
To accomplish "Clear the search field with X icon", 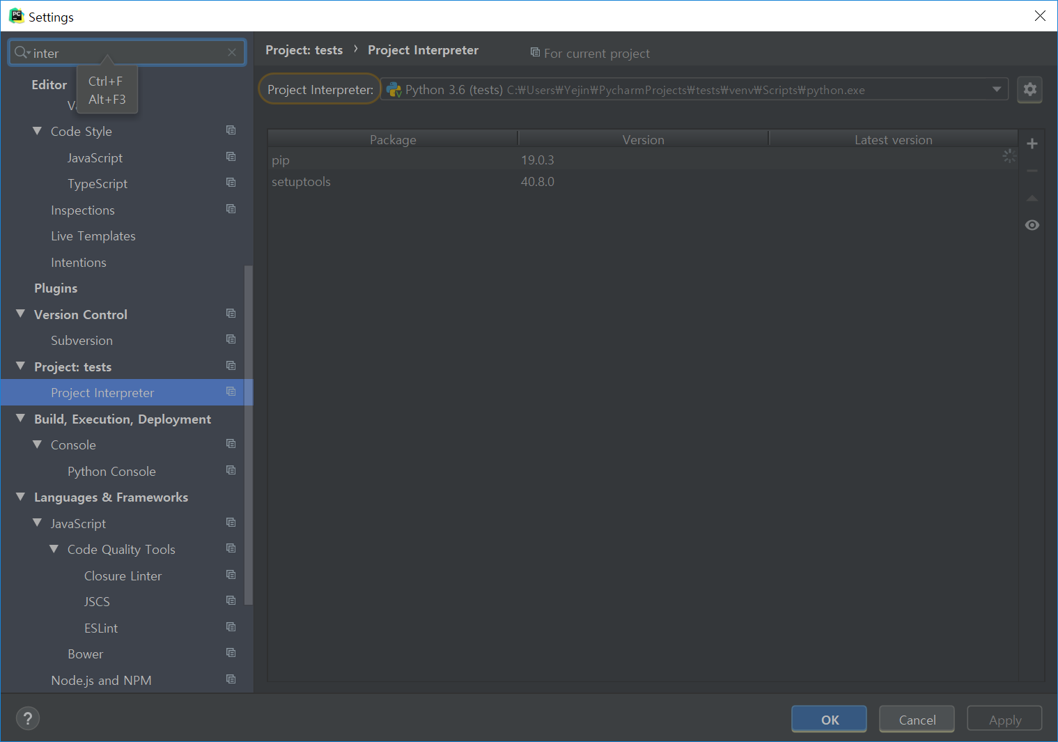I will 232,52.
